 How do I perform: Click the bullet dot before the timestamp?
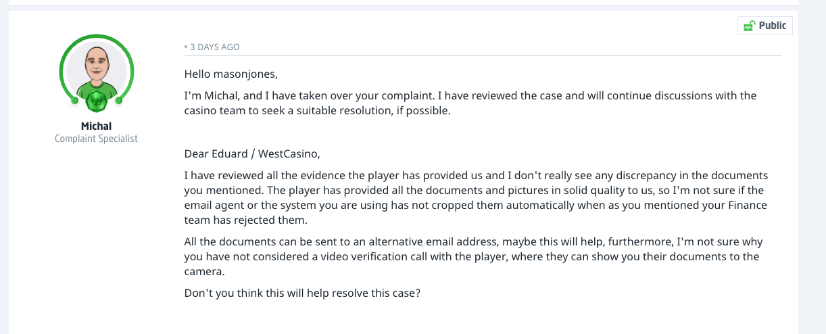186,47
